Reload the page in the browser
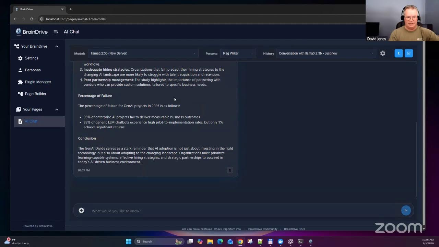The height and width of the screenshot is (247, 439). [32, 19]
